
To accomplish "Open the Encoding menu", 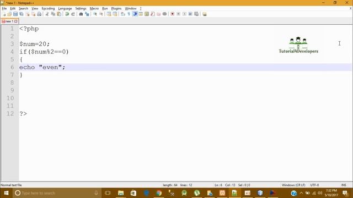I will pos(48,9).
